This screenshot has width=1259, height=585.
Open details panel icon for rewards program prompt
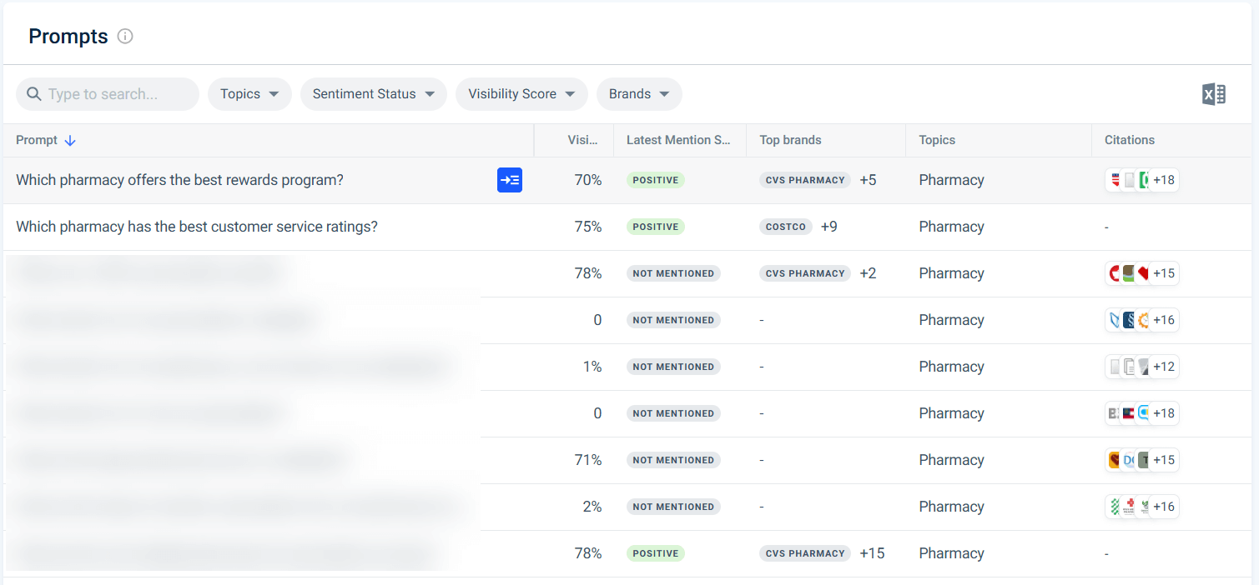(509, 180)
